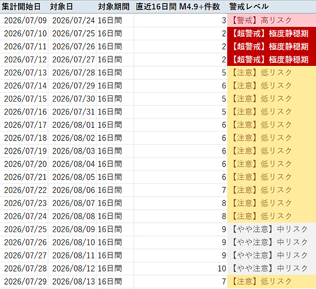Screen dimensions: 316x289
Task: Click target date cell 2026/08/08
Action: click(73, 216)
